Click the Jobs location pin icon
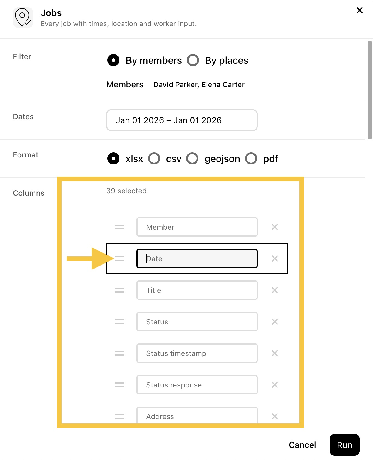Viewport: 373px width, 460px height. click(x=23, y=18)
